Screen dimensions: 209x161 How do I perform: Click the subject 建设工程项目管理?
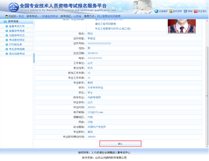(x=105, y=24)
